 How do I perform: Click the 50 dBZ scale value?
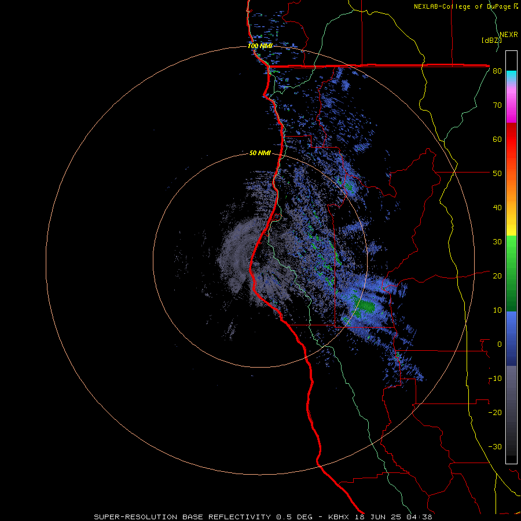click(x=497, y=174)
